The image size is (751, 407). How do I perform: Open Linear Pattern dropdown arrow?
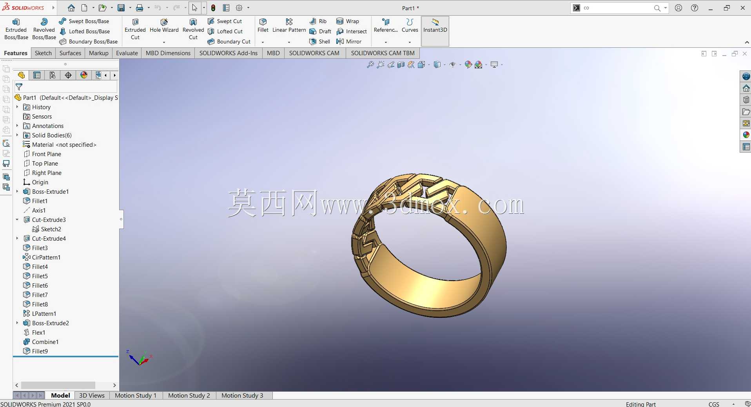[x=289, y=42]
